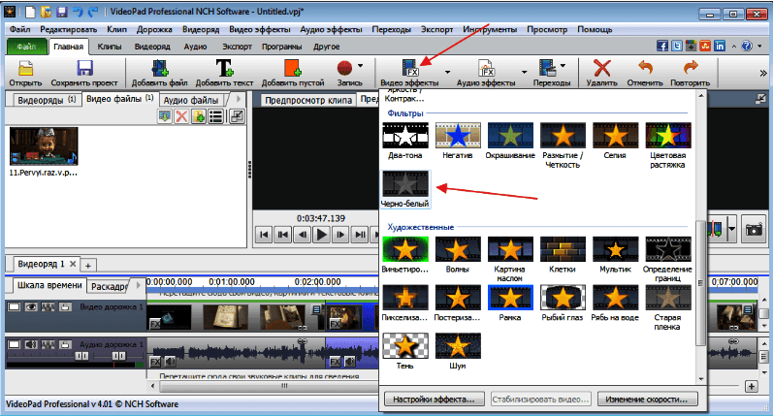
Task: Toggle the white box on Видео дорожка 1
Action: [15, 306]
